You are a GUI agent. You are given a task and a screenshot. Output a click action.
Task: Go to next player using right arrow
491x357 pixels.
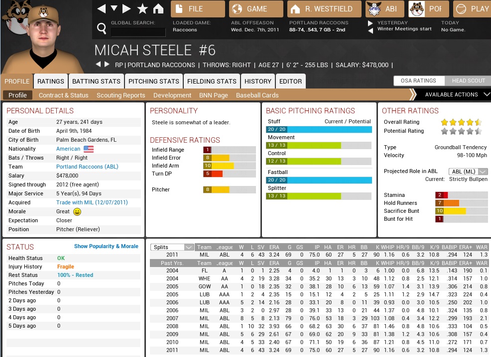tap(107, 65)
